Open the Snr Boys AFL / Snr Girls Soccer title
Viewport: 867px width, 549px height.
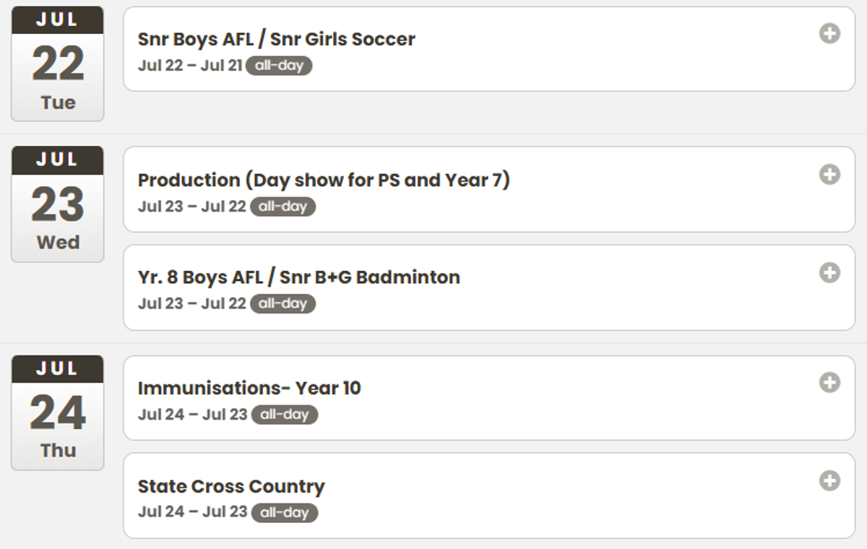click(277, 39)
